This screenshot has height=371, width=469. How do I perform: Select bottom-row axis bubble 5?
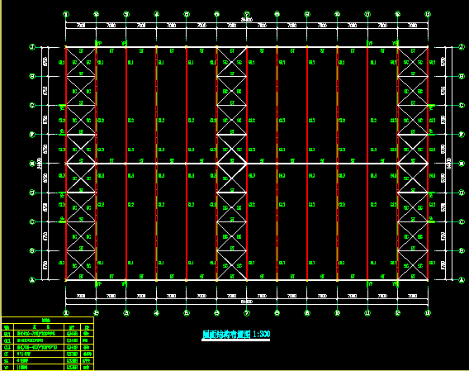point(187,313)
